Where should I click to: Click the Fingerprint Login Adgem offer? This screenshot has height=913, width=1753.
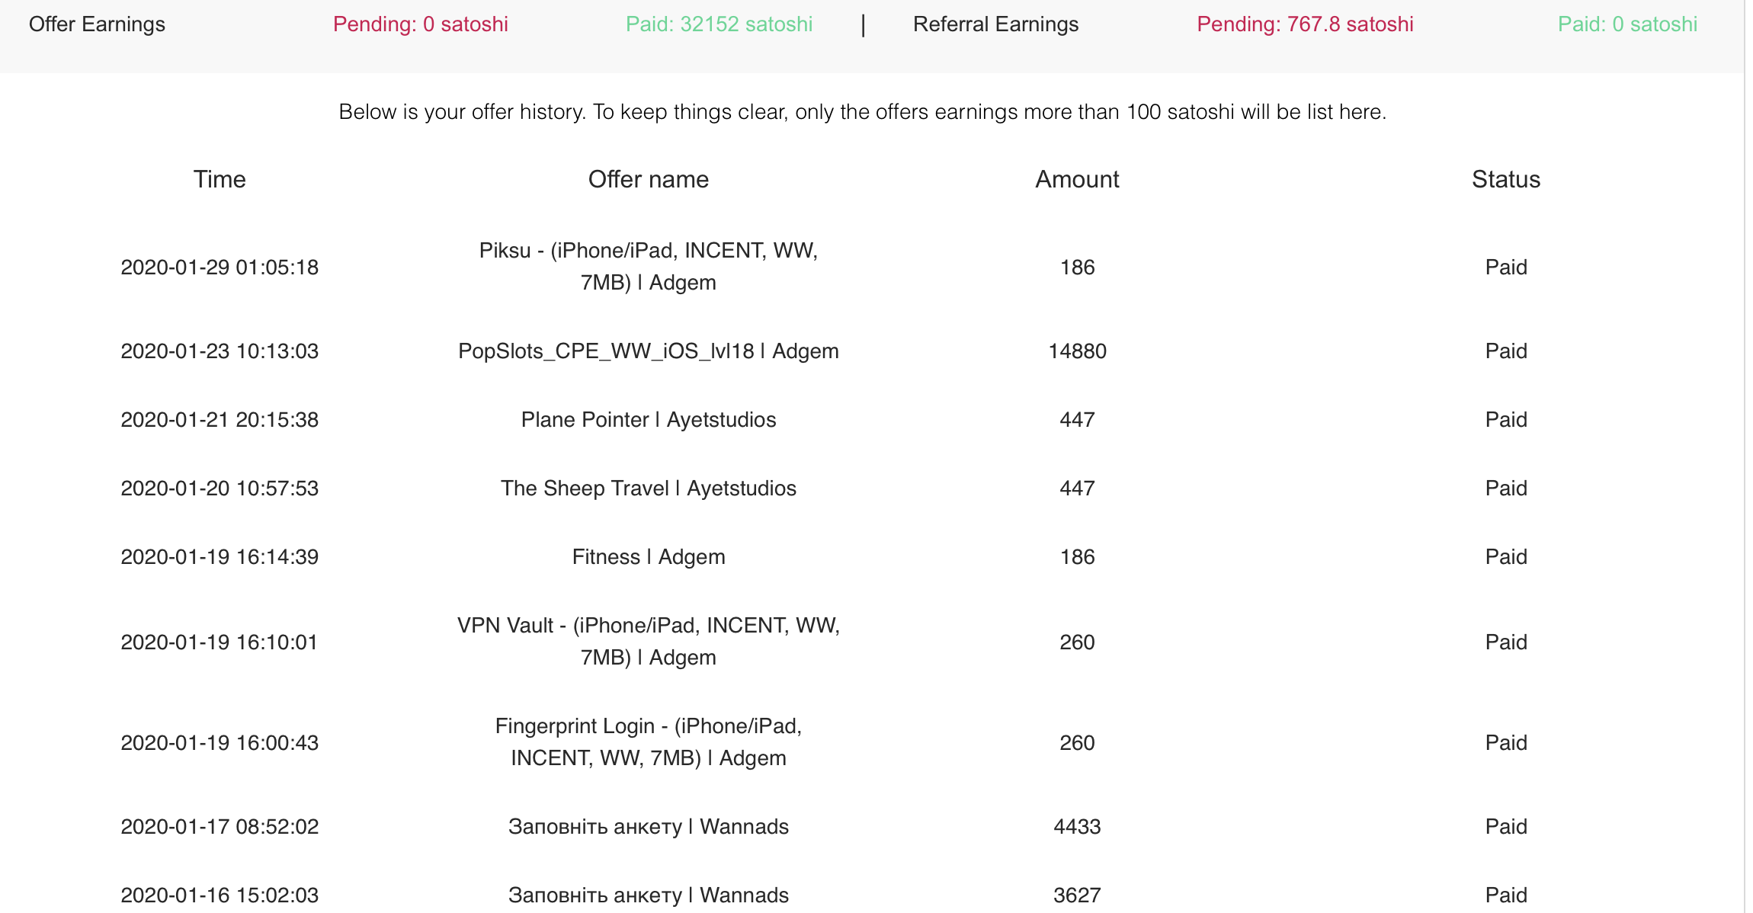[x=649, y=742]
